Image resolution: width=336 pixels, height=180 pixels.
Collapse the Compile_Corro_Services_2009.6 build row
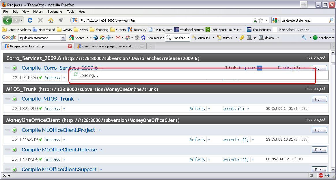[8, 68]
